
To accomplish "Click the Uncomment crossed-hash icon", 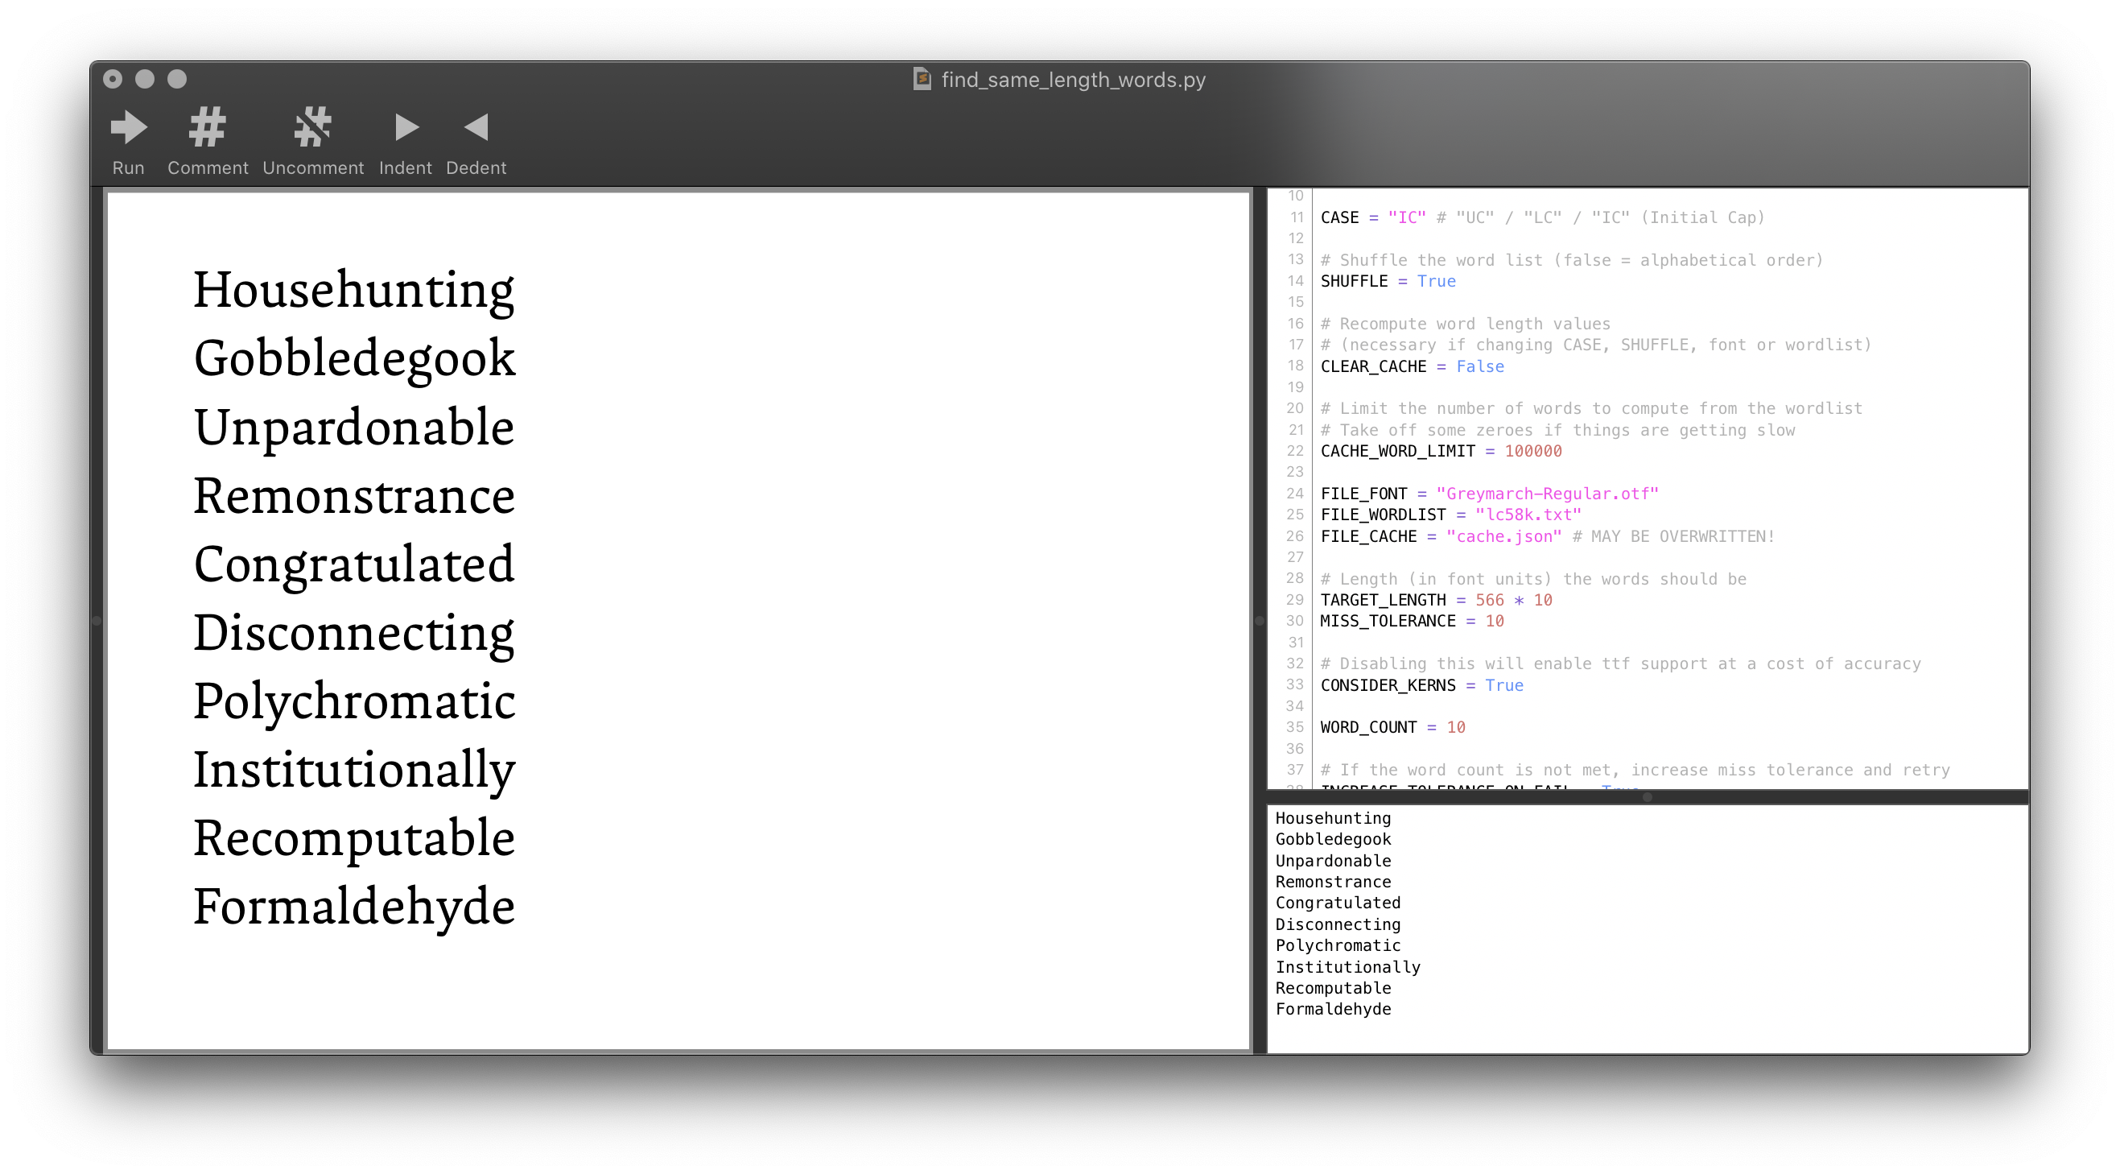I will (313, 127).
